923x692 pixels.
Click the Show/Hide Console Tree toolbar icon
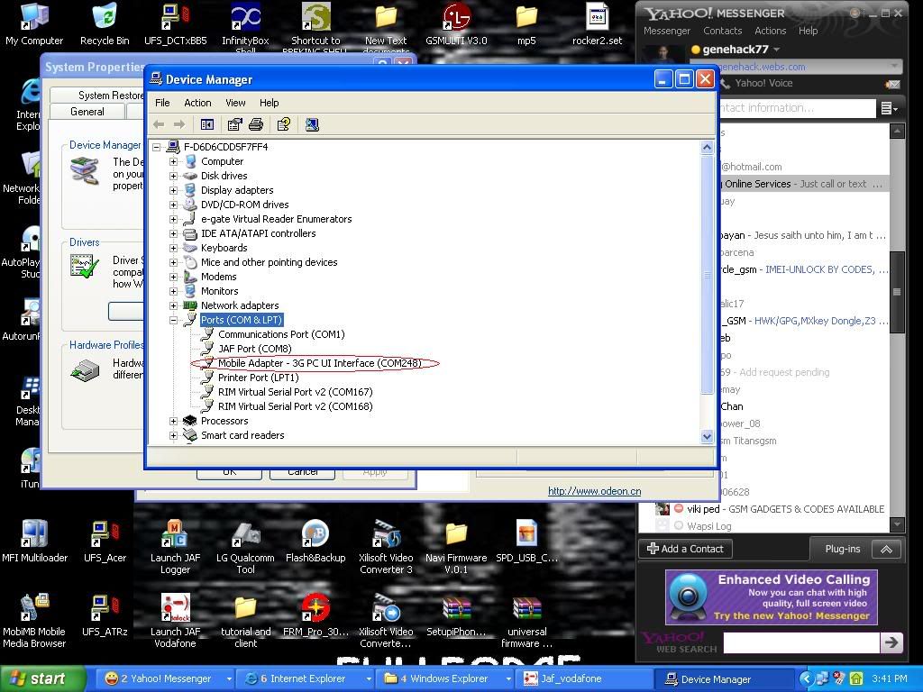pyautogui.click(x=206, y=124)
